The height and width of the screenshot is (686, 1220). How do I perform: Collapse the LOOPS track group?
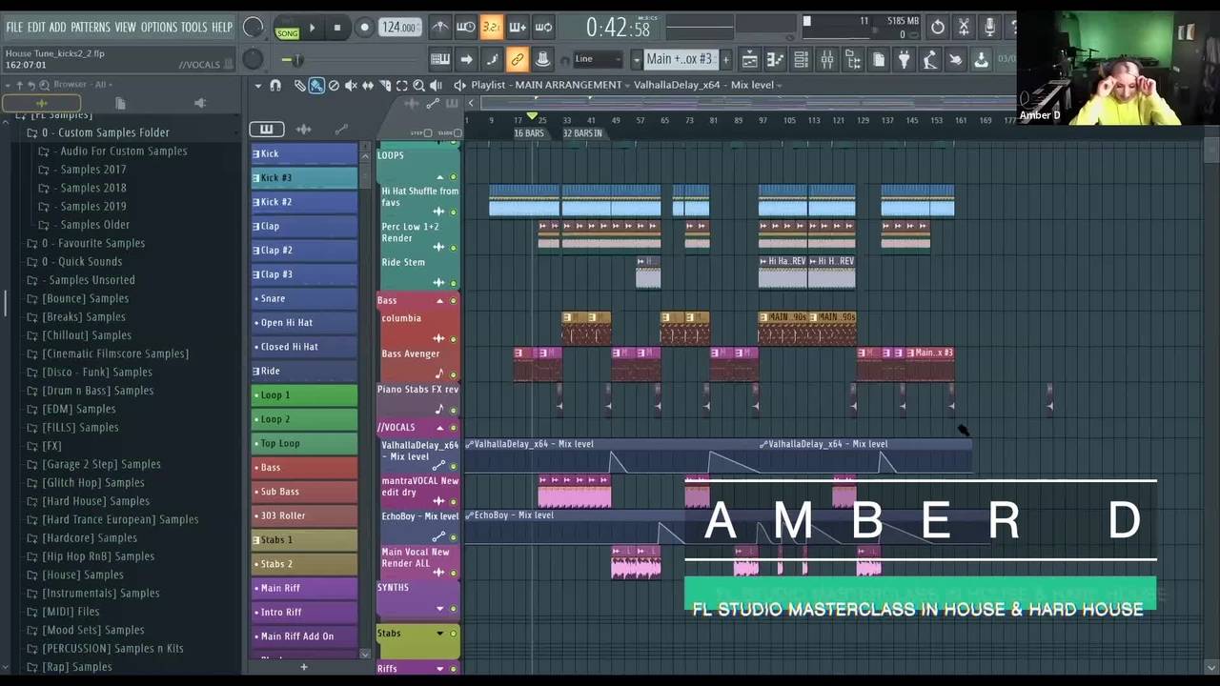(440, 177)
